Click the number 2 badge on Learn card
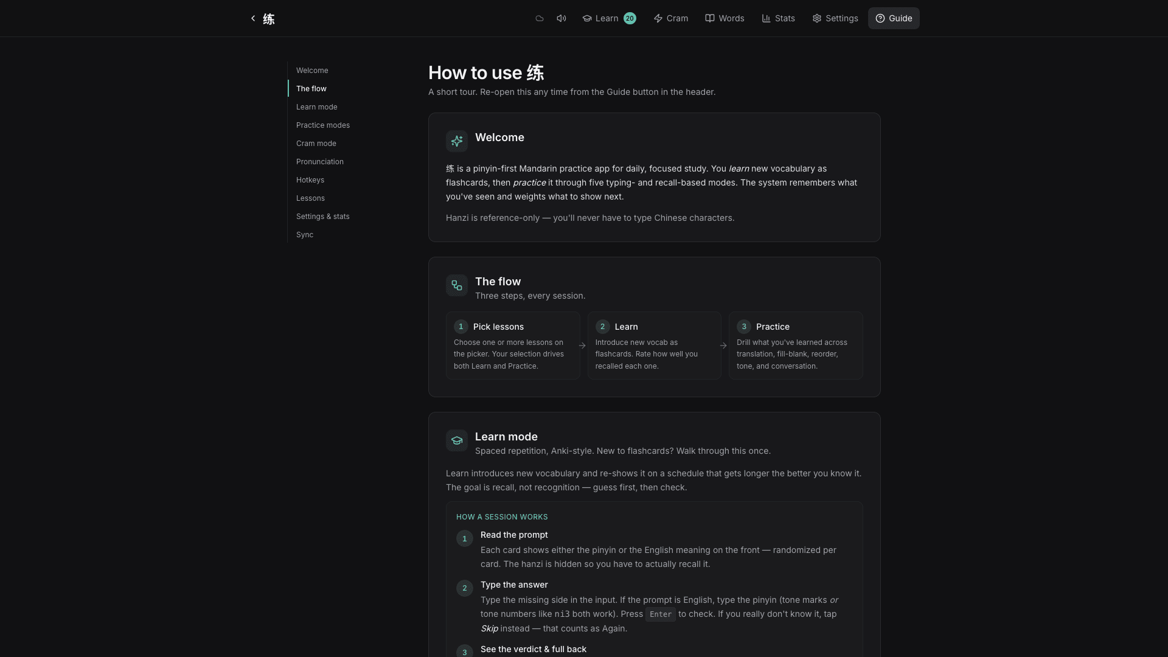This screenshot has width=1168, height=657. point(602,327)
